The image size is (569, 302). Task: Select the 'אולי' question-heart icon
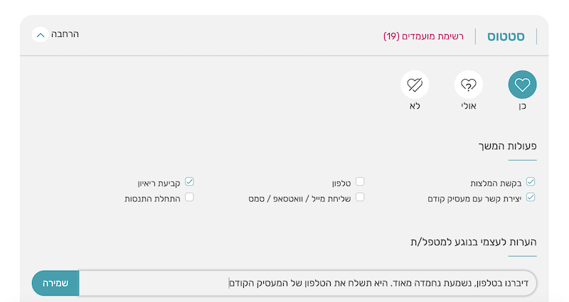point(468,85)
